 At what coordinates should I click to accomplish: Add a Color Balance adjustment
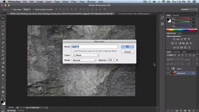[x=176, y=44]
